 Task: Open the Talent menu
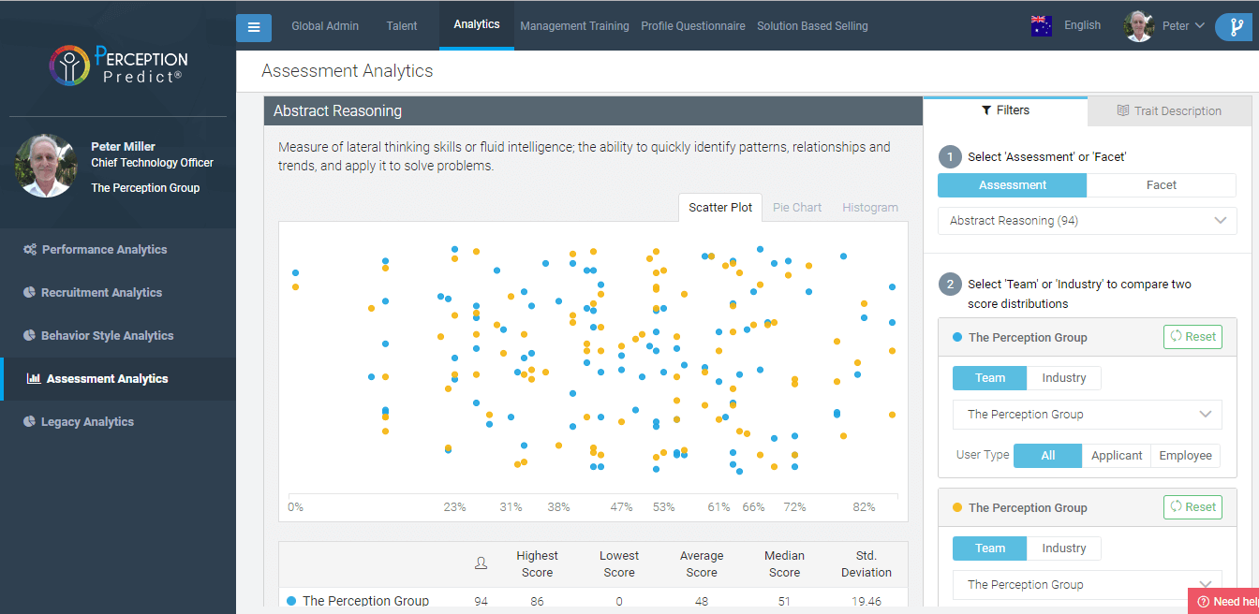tap(402, 26)
